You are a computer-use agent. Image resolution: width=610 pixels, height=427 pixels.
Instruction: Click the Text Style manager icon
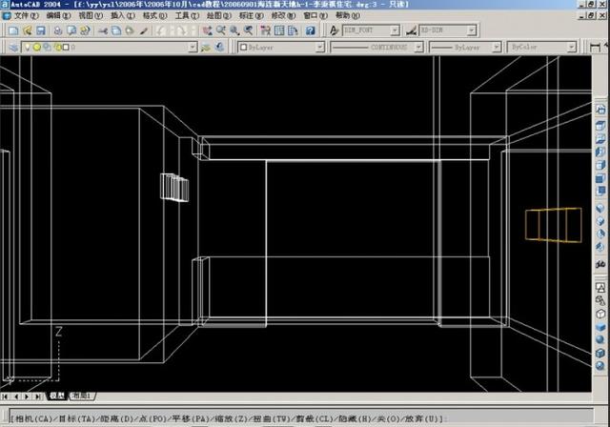(334, 30)
